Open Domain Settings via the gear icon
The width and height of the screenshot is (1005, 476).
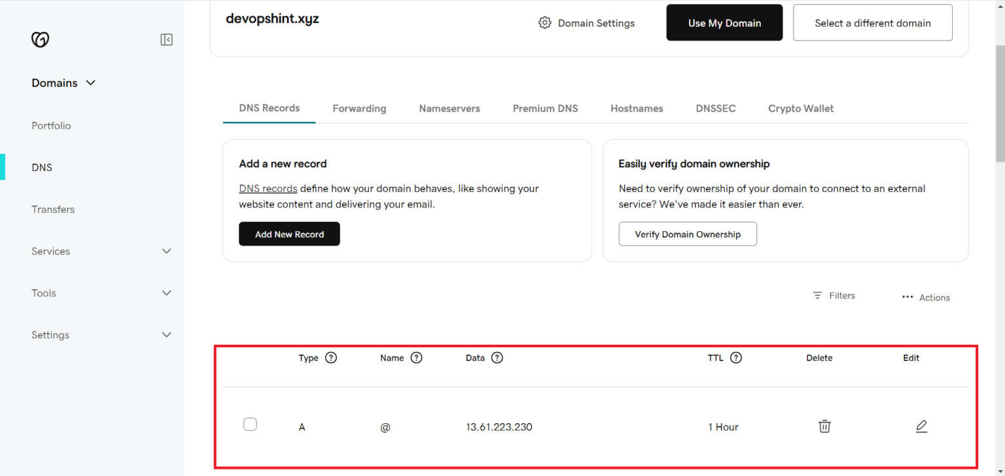pyautogui.click(x=545, y=22)
